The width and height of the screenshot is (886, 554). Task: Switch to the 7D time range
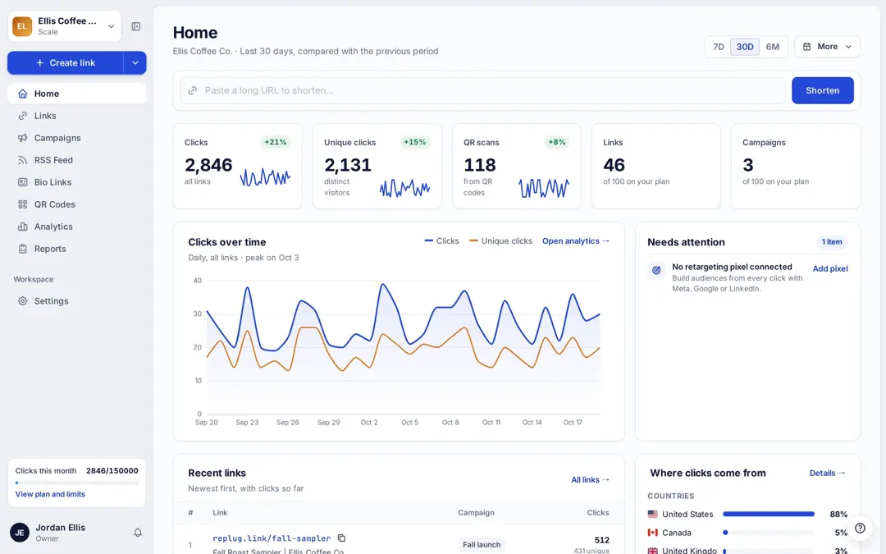[718, 47]
